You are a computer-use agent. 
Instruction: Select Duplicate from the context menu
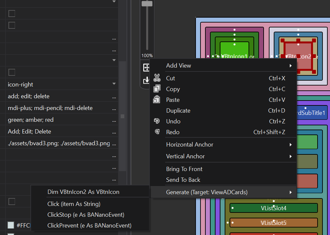coord(178,111)
